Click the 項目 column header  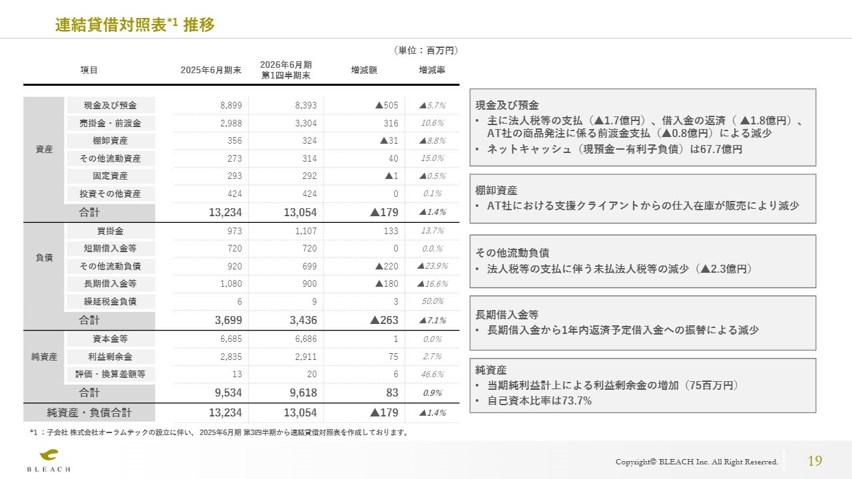point(89,70)
